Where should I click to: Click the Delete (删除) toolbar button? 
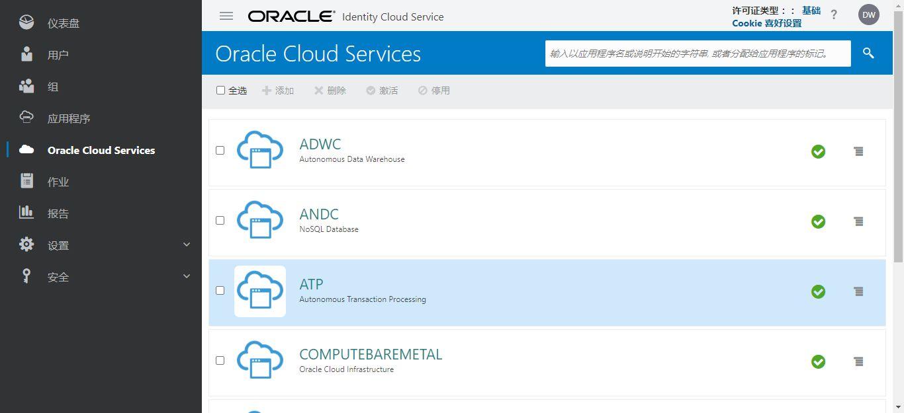330,91
